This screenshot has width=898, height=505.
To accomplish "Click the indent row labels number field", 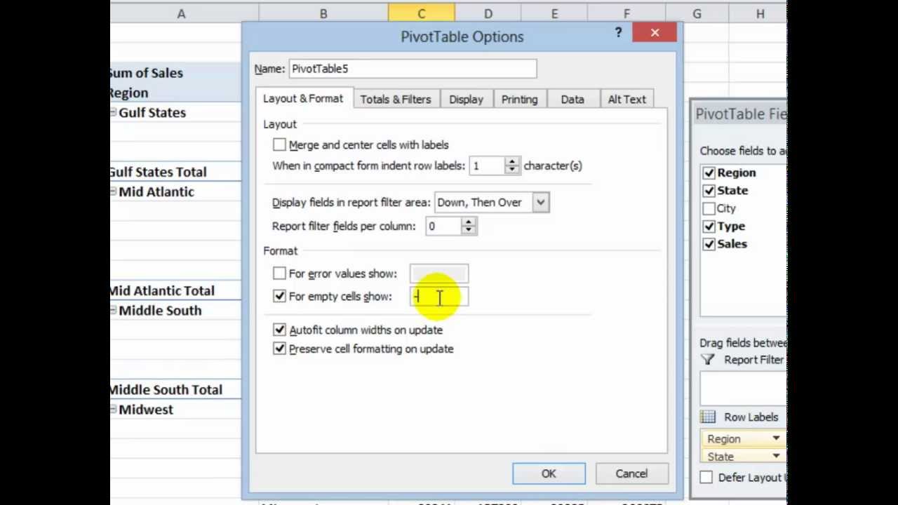I will 488,166.
